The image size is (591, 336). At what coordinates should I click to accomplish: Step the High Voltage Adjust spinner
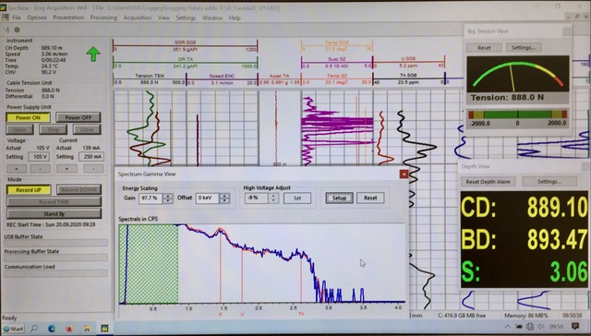click(x=274, y=198)
